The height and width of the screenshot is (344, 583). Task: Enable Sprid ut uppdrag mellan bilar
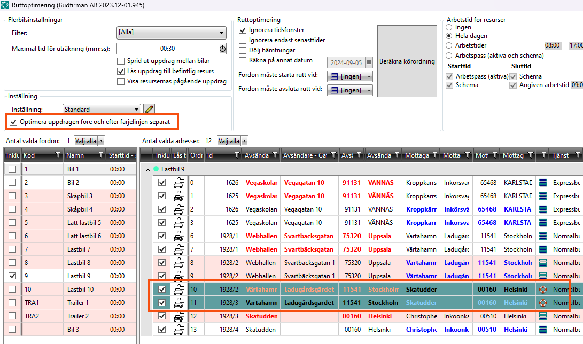click(x=121, y=61)
